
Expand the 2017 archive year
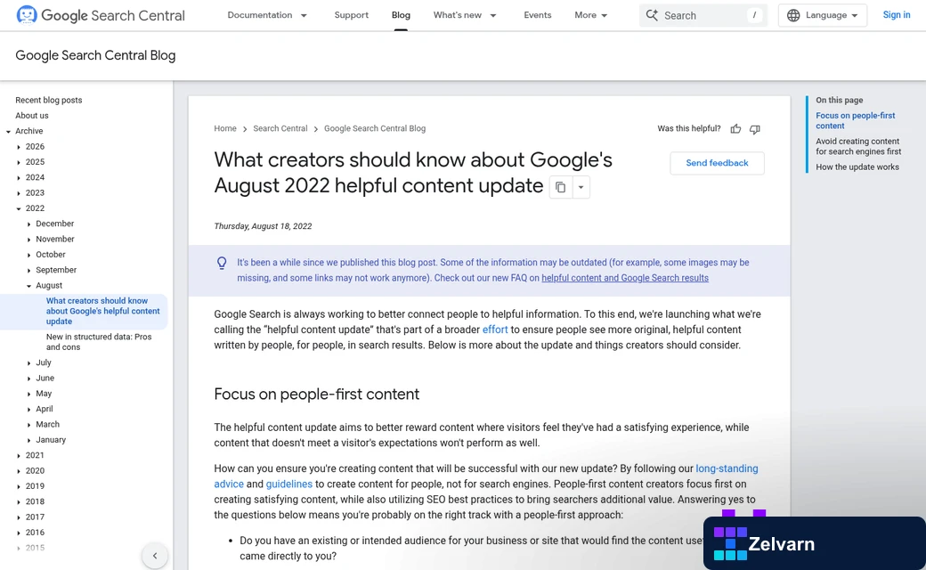point(19,517)
